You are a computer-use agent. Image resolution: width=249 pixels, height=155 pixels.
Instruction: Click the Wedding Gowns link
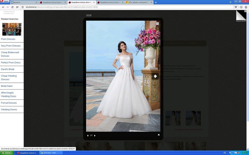9,109
